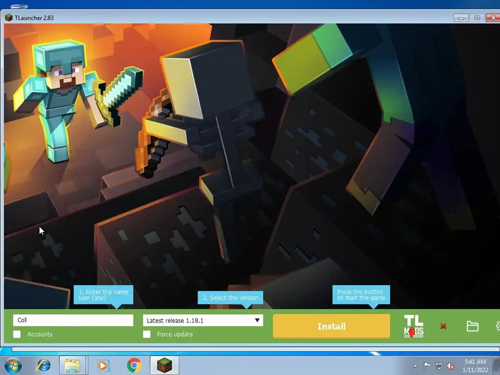
Task: Click the red X icon in bottom bar
Action: (x=443, y=326)
